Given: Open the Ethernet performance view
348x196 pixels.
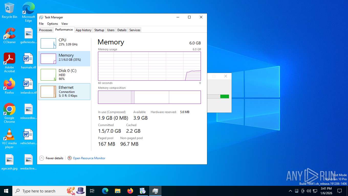Looking at the screenshot, I should pyautogui.click(x=64, y=92).
